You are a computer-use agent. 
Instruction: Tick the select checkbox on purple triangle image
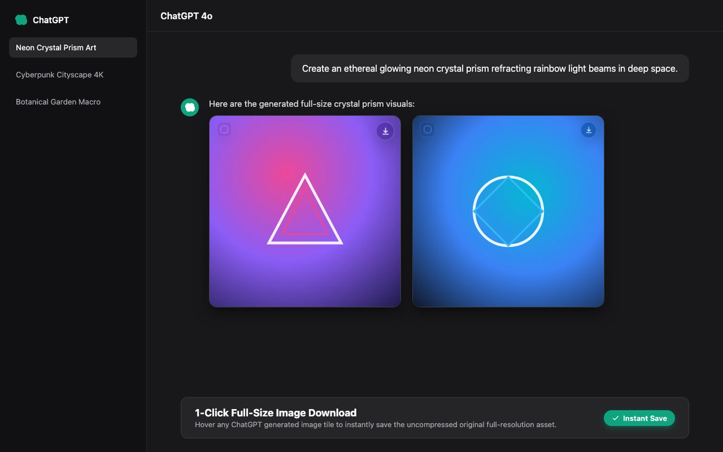coord(224,130)
